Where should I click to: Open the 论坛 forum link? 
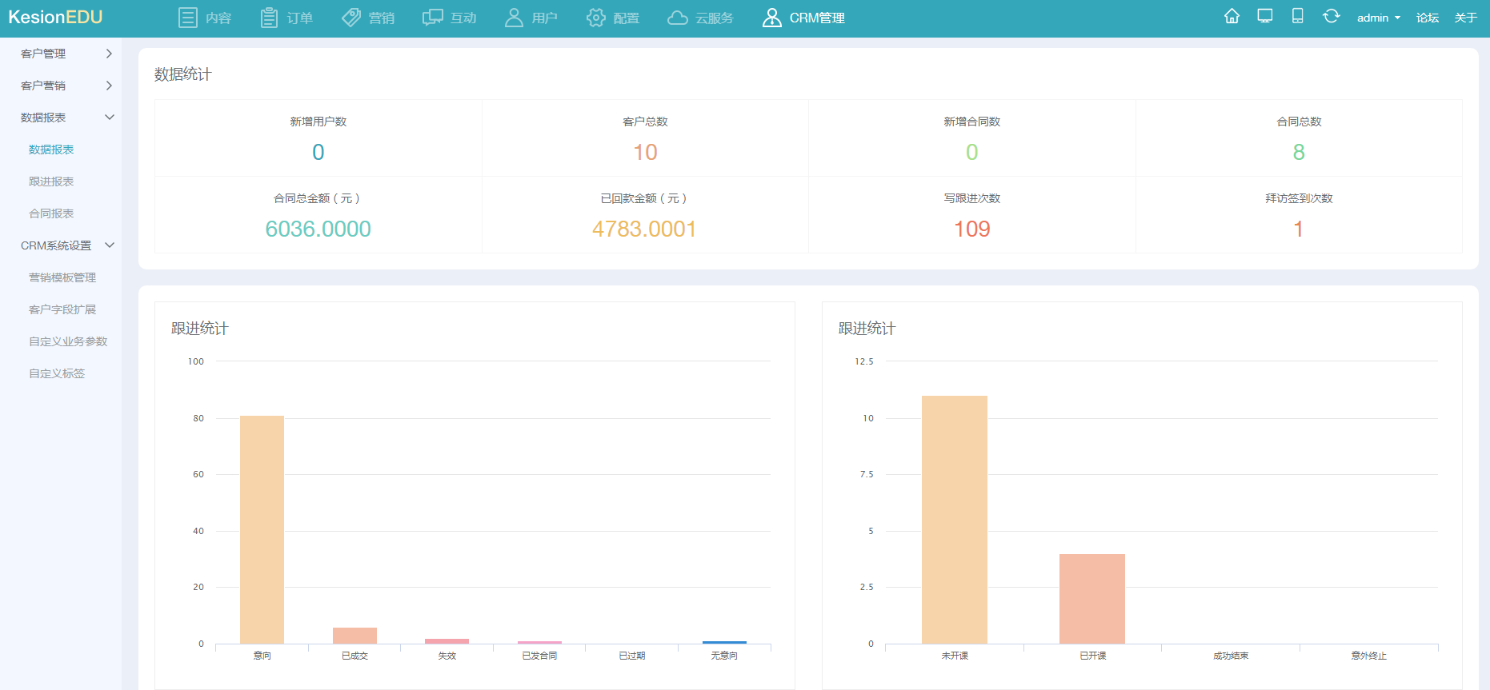1428,18
